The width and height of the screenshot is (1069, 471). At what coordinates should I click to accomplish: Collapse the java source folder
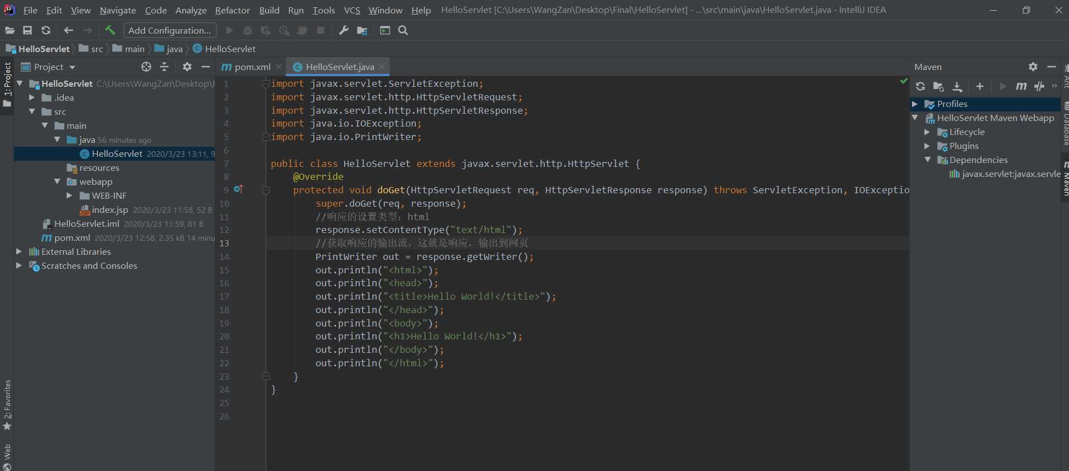tap(57, 139)
